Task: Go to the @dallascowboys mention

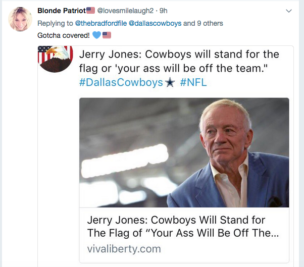Action: [x=154, y=23]
